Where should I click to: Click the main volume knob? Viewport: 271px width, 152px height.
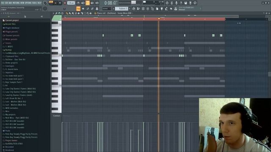click(x=45, y=3)
